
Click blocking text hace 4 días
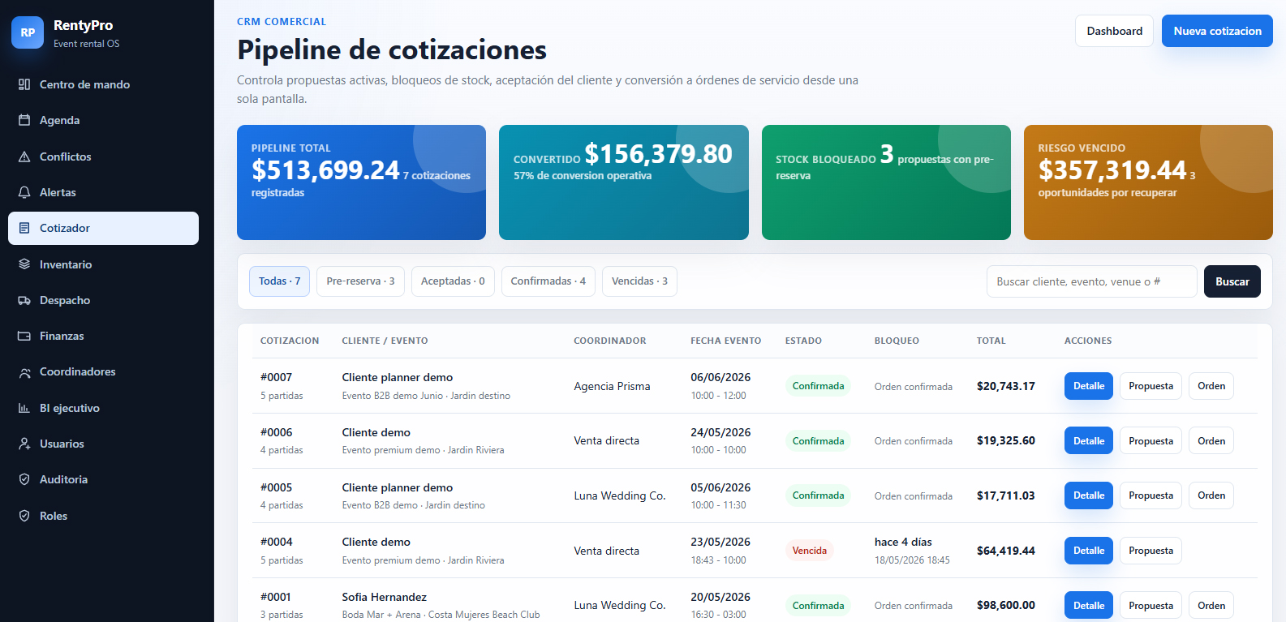[903, 542]
